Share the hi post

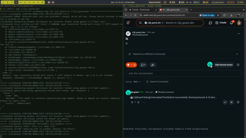(x=153, y=65)
